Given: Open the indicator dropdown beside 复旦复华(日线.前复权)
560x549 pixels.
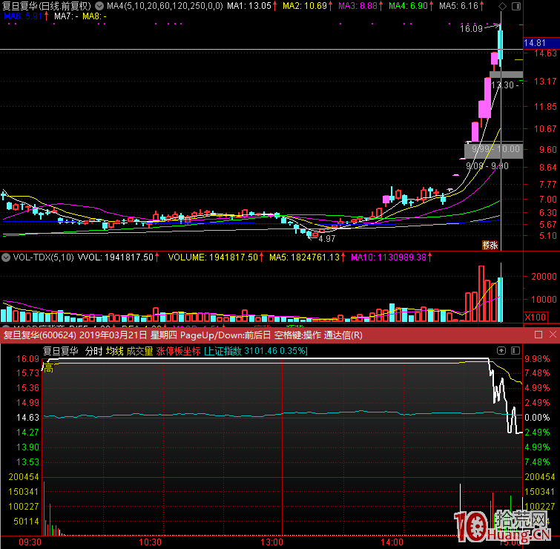Looking at the screenshot, I should point(99,6).
